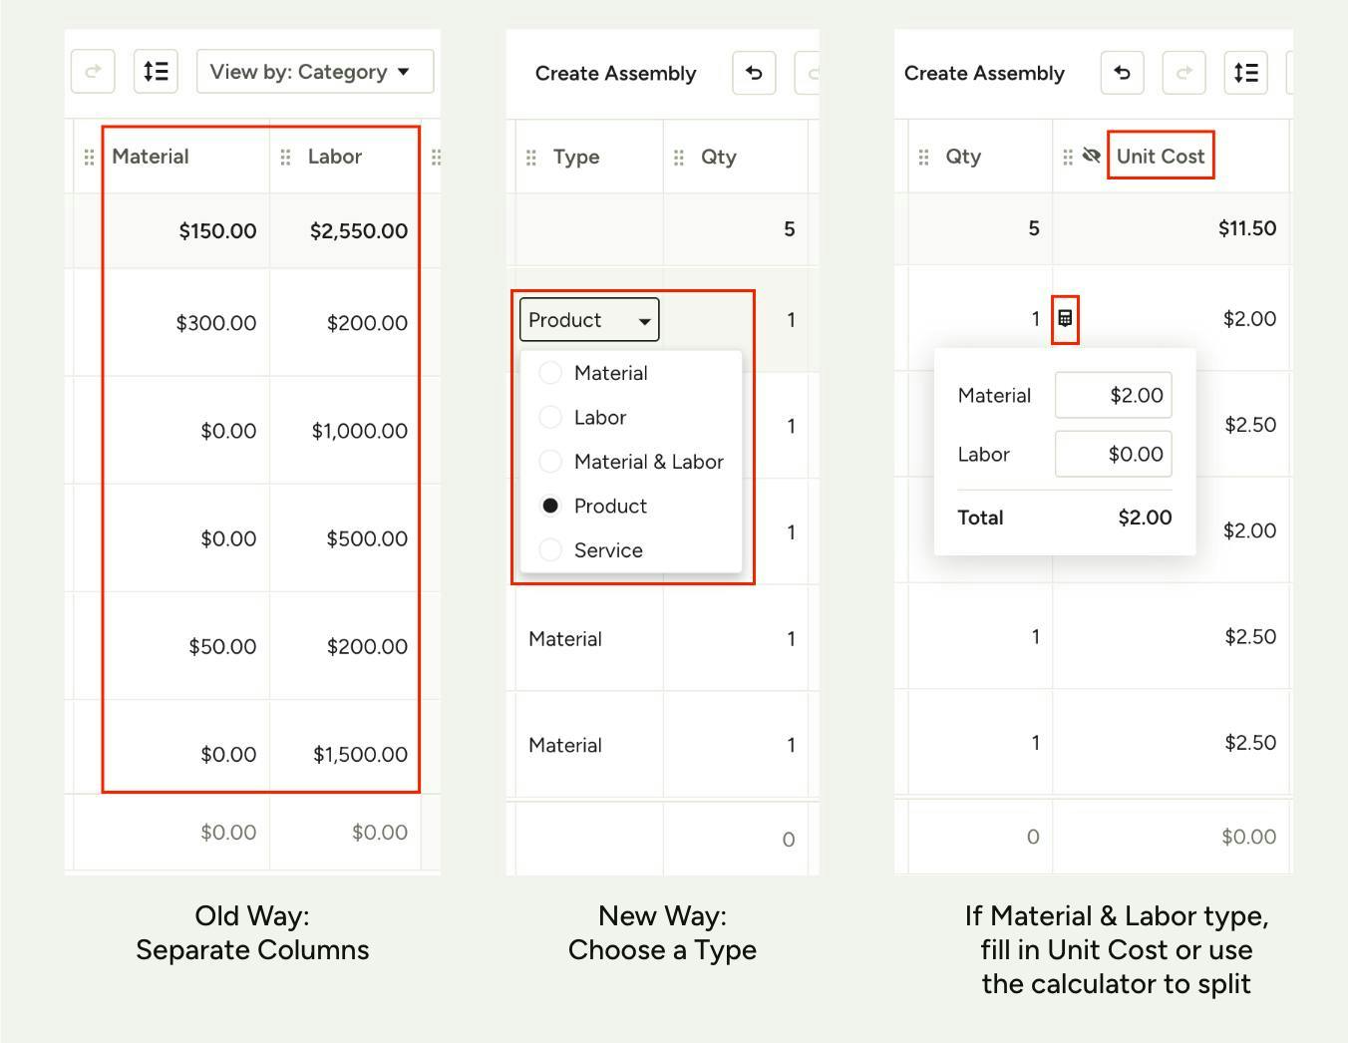
Task: Grab the drag handle beside Material column header
Action: pyautogui.click(x=89, y=157)
